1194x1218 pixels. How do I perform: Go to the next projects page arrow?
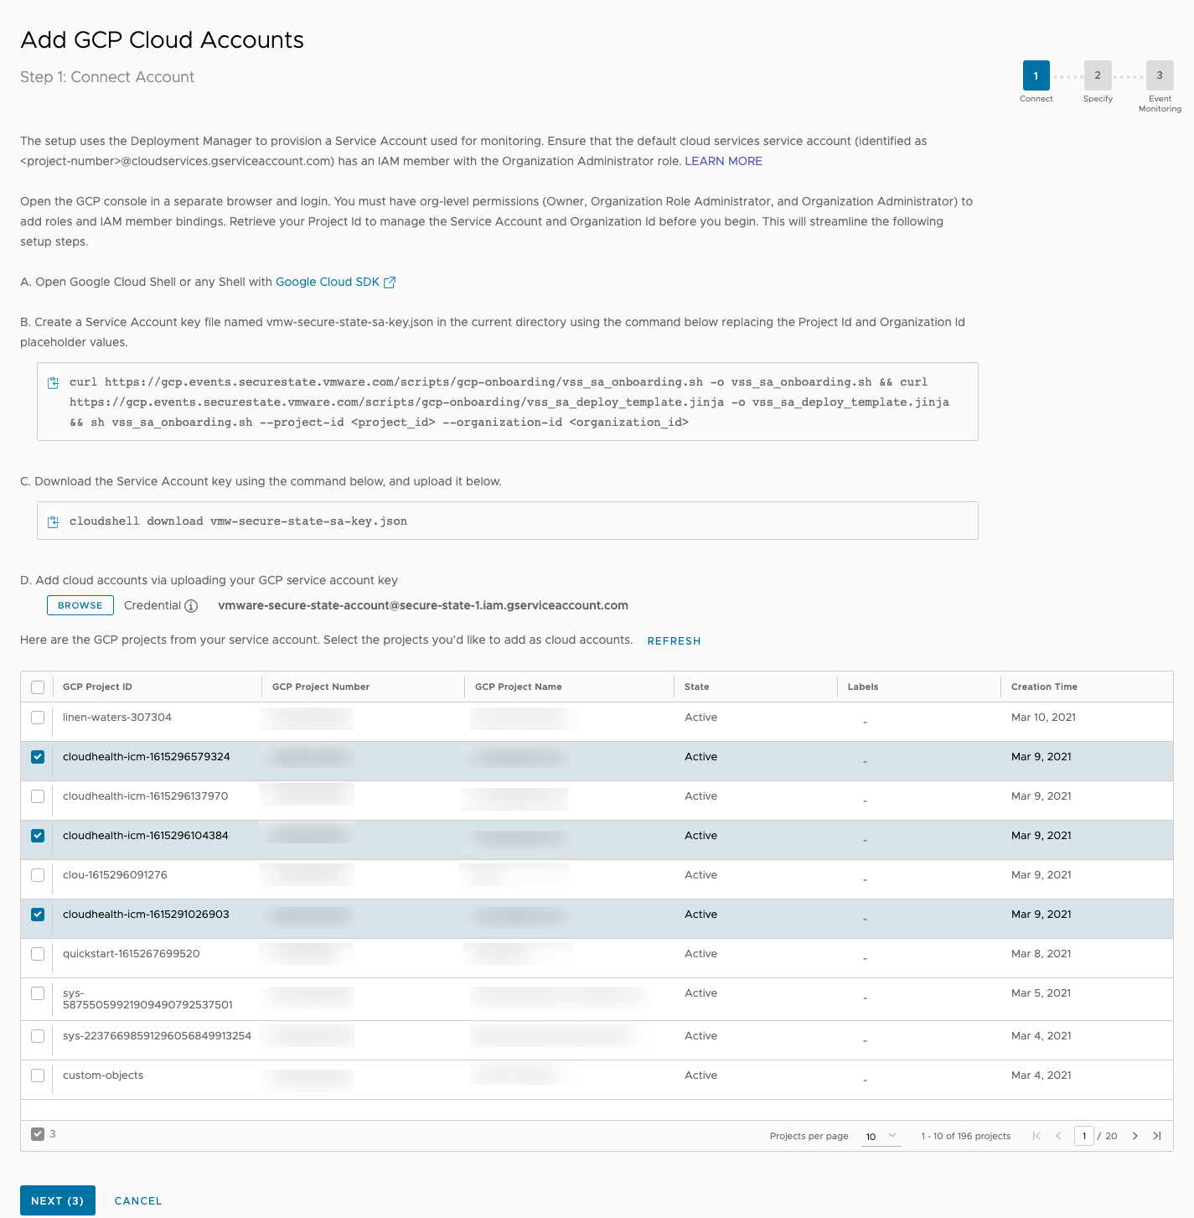1135,1136
